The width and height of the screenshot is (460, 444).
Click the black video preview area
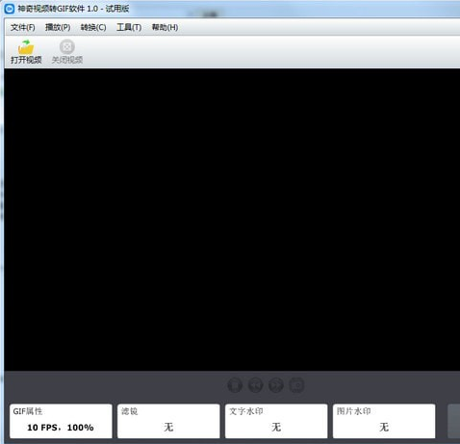pos(232,220)
